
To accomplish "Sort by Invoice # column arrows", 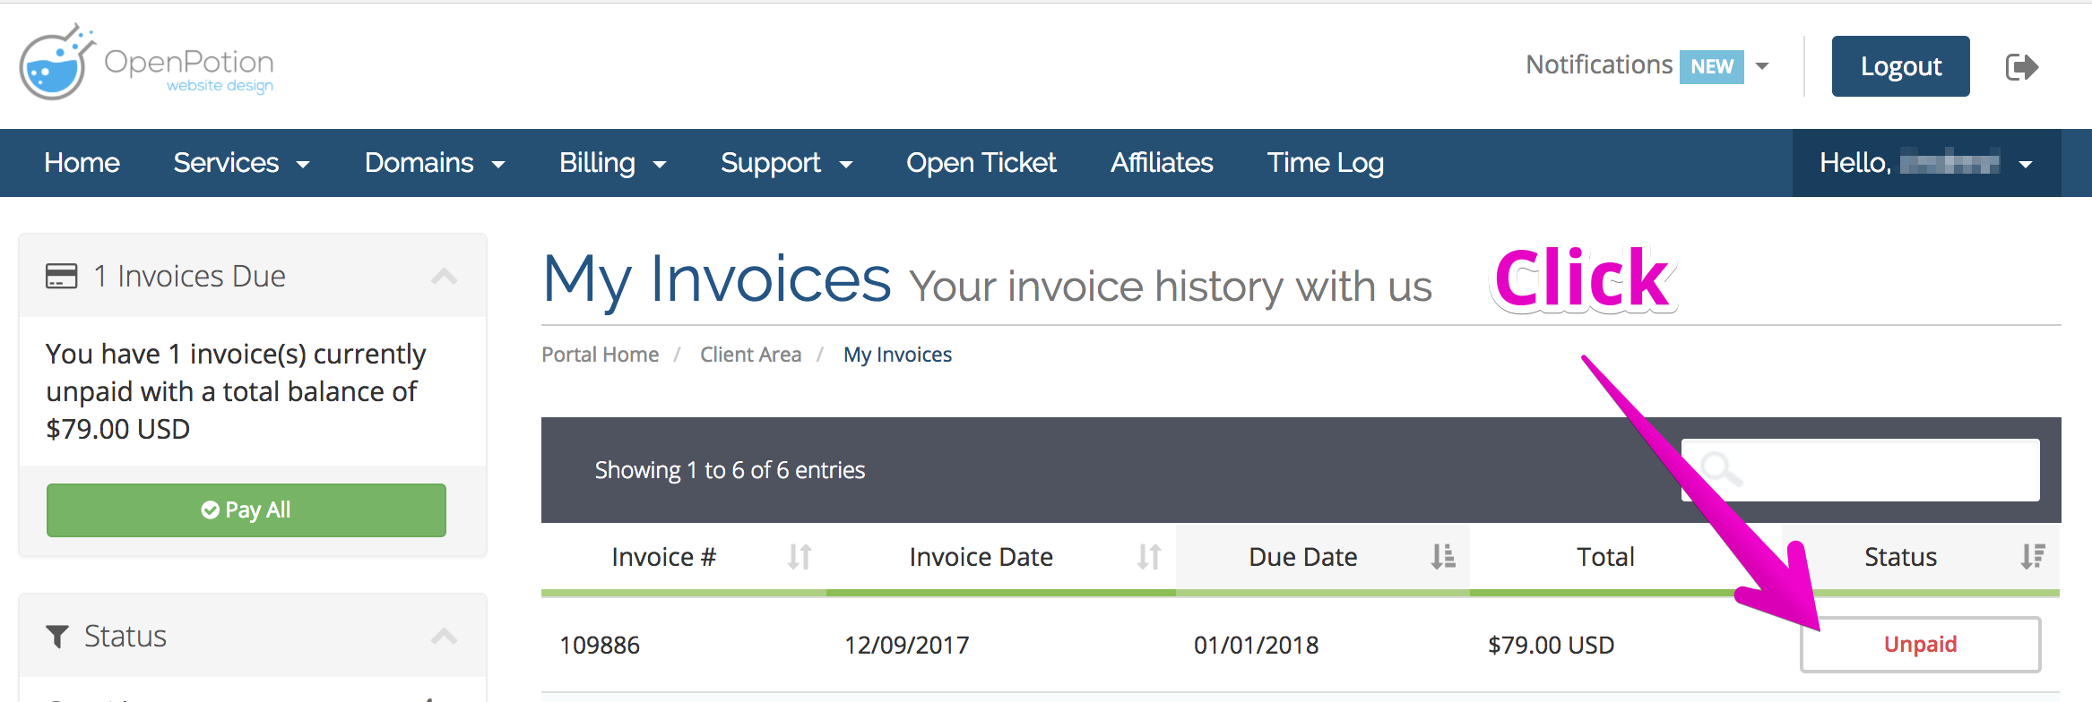I will click(x=799, y=557).
